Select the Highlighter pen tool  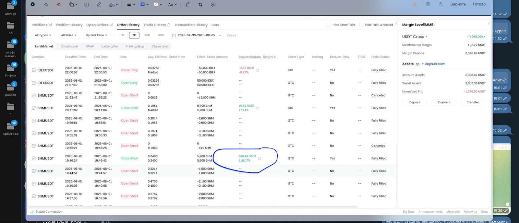click(x=99, y=5)
